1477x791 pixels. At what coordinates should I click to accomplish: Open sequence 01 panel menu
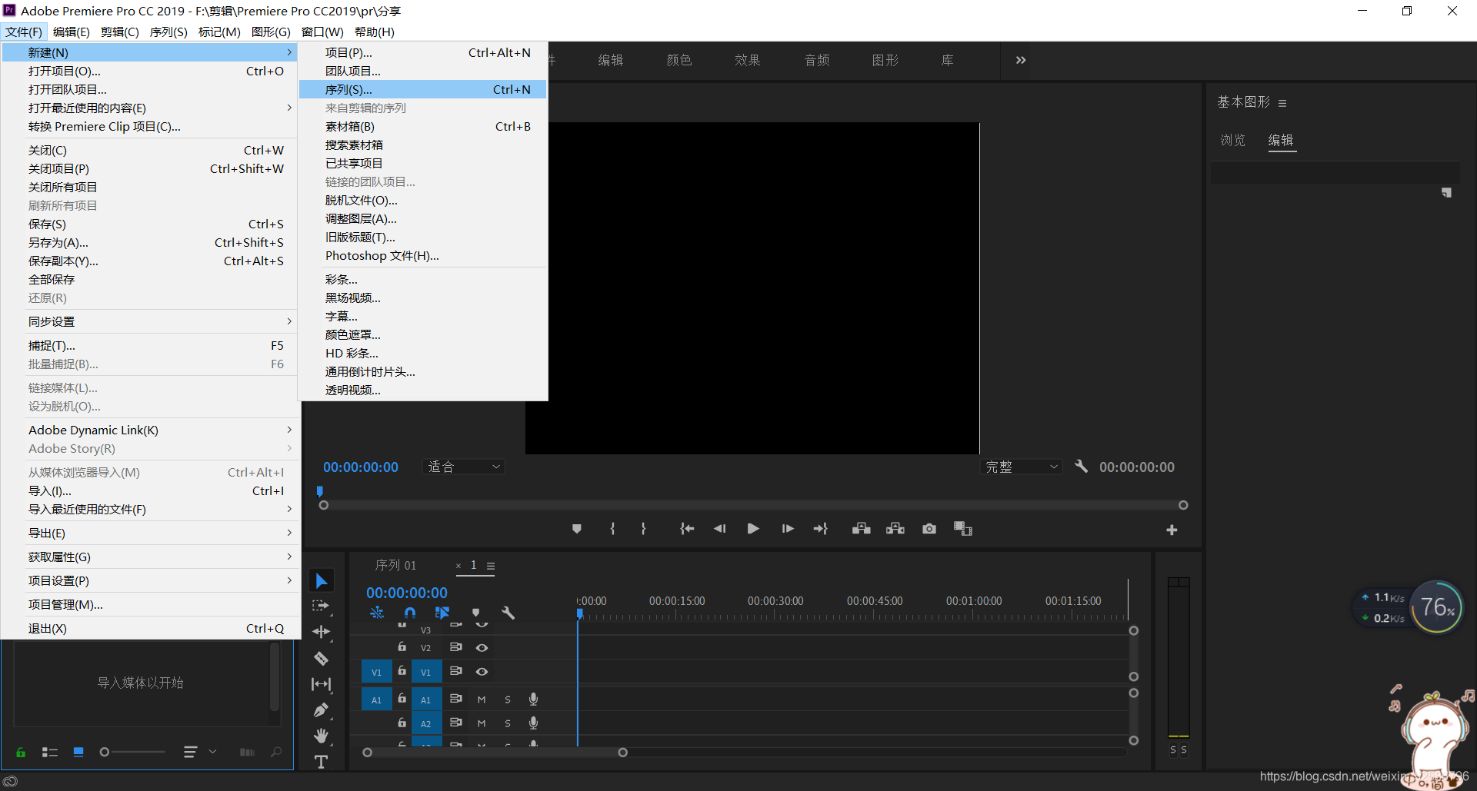click(x=491, y=566)
